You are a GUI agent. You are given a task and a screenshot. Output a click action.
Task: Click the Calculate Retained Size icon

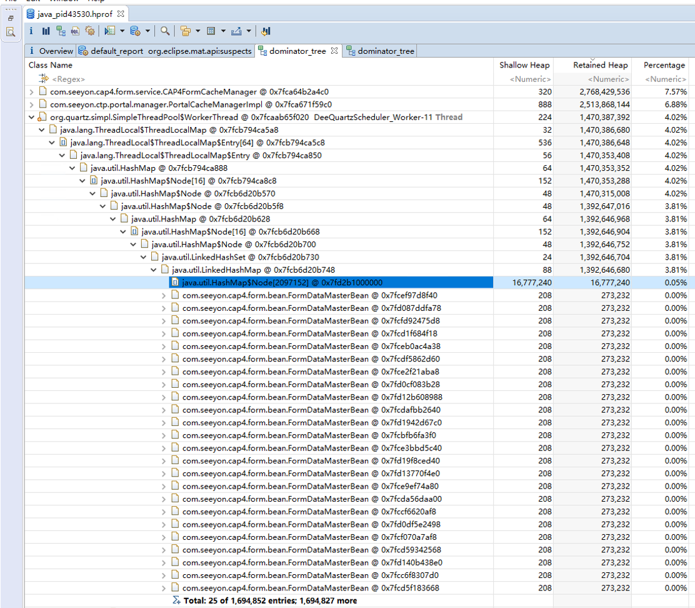click(211, 31)
